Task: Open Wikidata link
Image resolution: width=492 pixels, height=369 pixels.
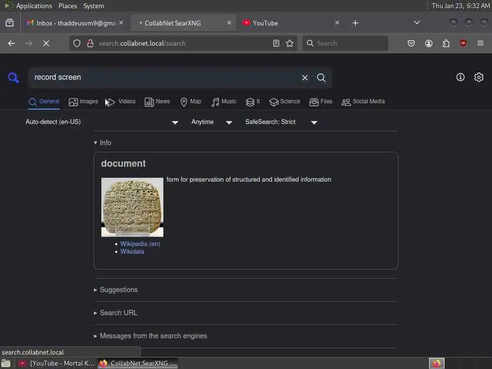Action: [x=132, y=252]
